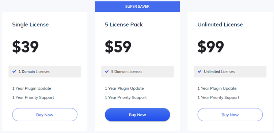Click the $99 price
The width and height of the screenshot is (274, 133).
coord(210,47)
